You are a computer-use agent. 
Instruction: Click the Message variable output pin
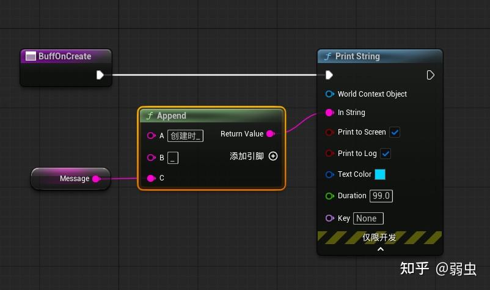[97, 179]
